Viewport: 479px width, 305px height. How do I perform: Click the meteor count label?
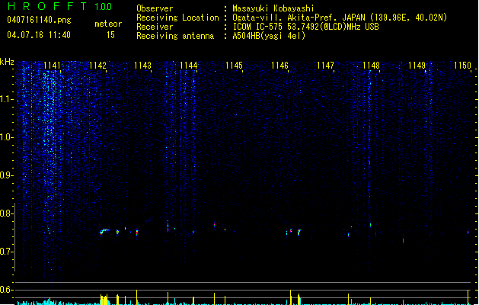108,24
